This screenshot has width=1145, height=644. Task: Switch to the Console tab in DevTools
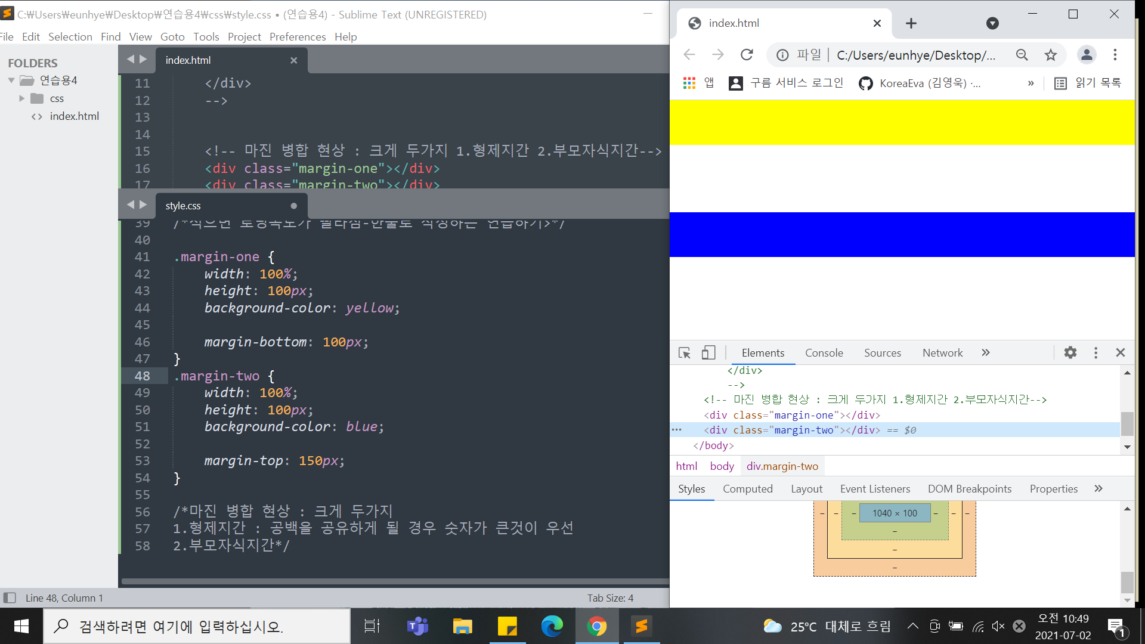824,352
